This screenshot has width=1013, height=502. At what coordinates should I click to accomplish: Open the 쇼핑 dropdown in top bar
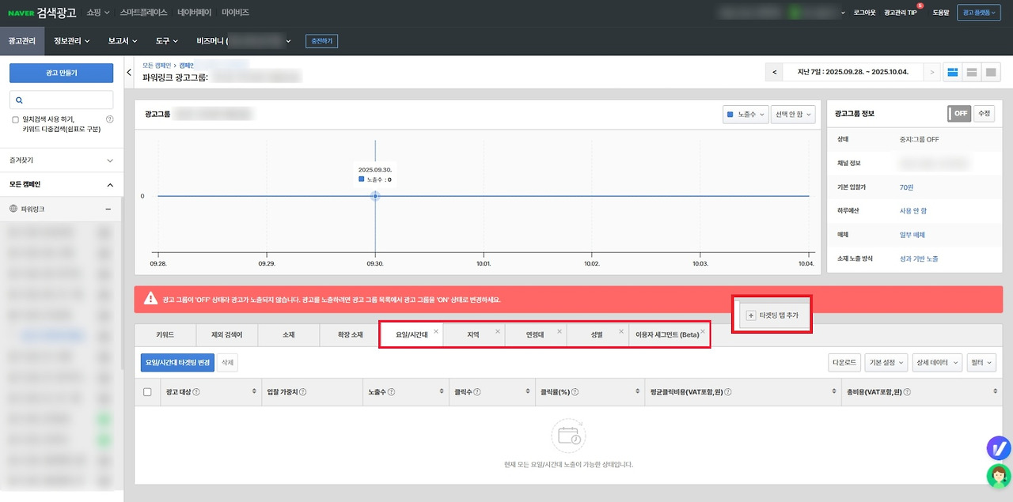[98, 13]
